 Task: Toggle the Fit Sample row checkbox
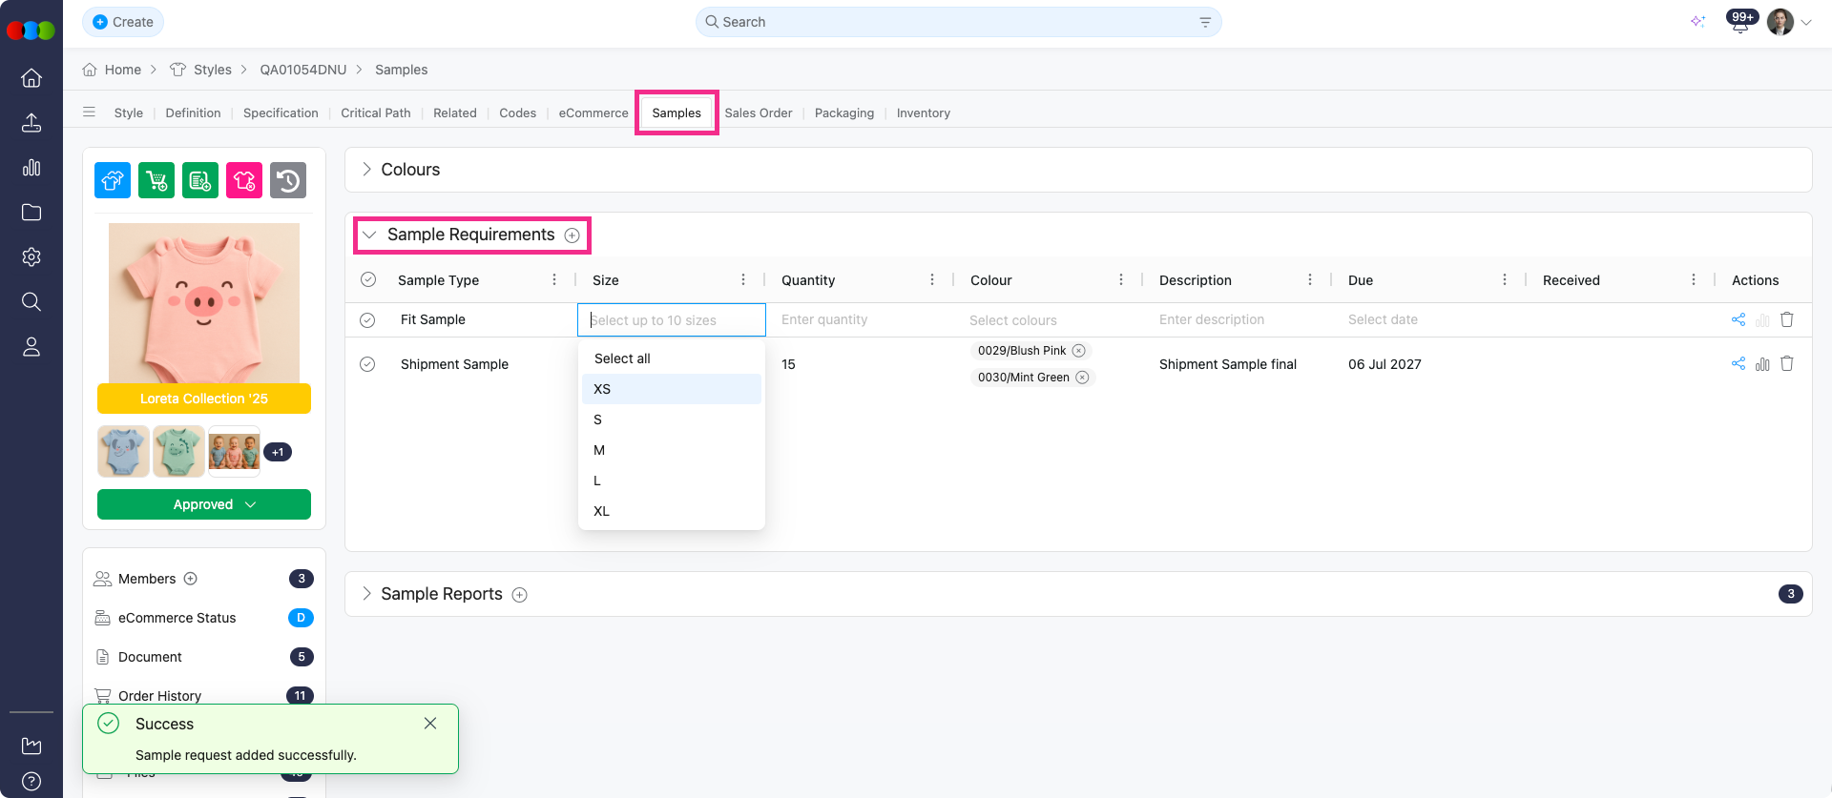pyautogui.click(x=367, y=320)
